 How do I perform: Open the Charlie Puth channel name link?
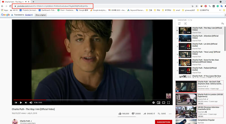(25, 121)
